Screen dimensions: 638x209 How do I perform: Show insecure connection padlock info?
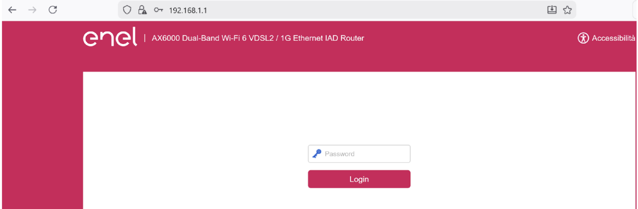coord(142,10)
